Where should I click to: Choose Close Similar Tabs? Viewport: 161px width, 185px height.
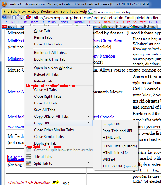pyautogui.click(x=58, y=137)
